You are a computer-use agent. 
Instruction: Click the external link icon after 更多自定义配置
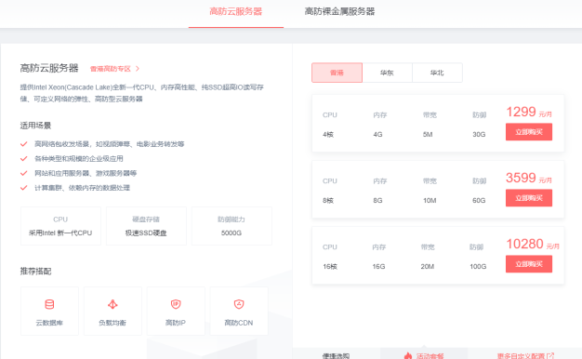pyautogui.click(x=550, y=356)
